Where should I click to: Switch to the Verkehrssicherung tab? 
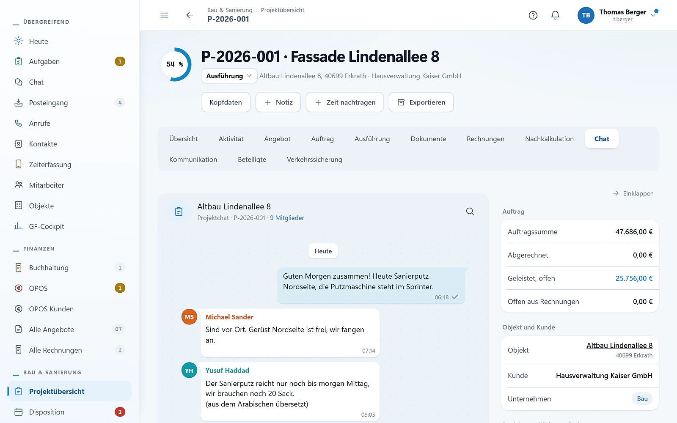[x=314, y=159]
